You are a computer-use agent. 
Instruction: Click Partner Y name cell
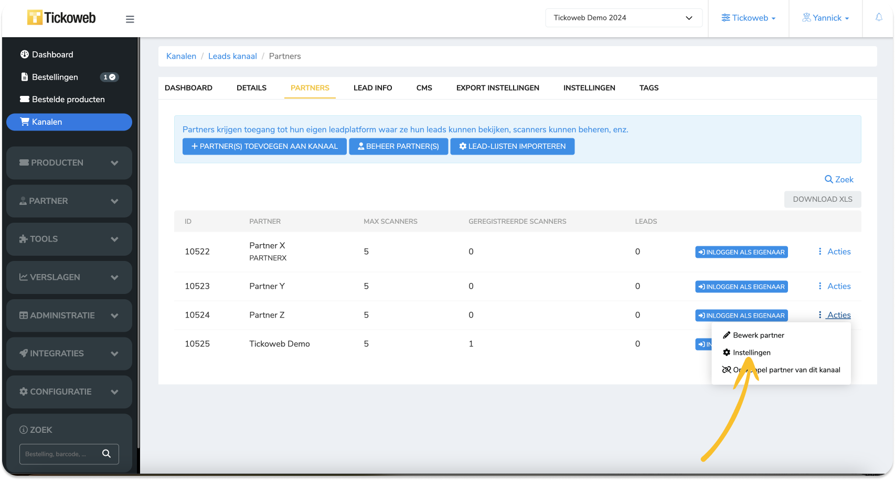tap(267, 286)
